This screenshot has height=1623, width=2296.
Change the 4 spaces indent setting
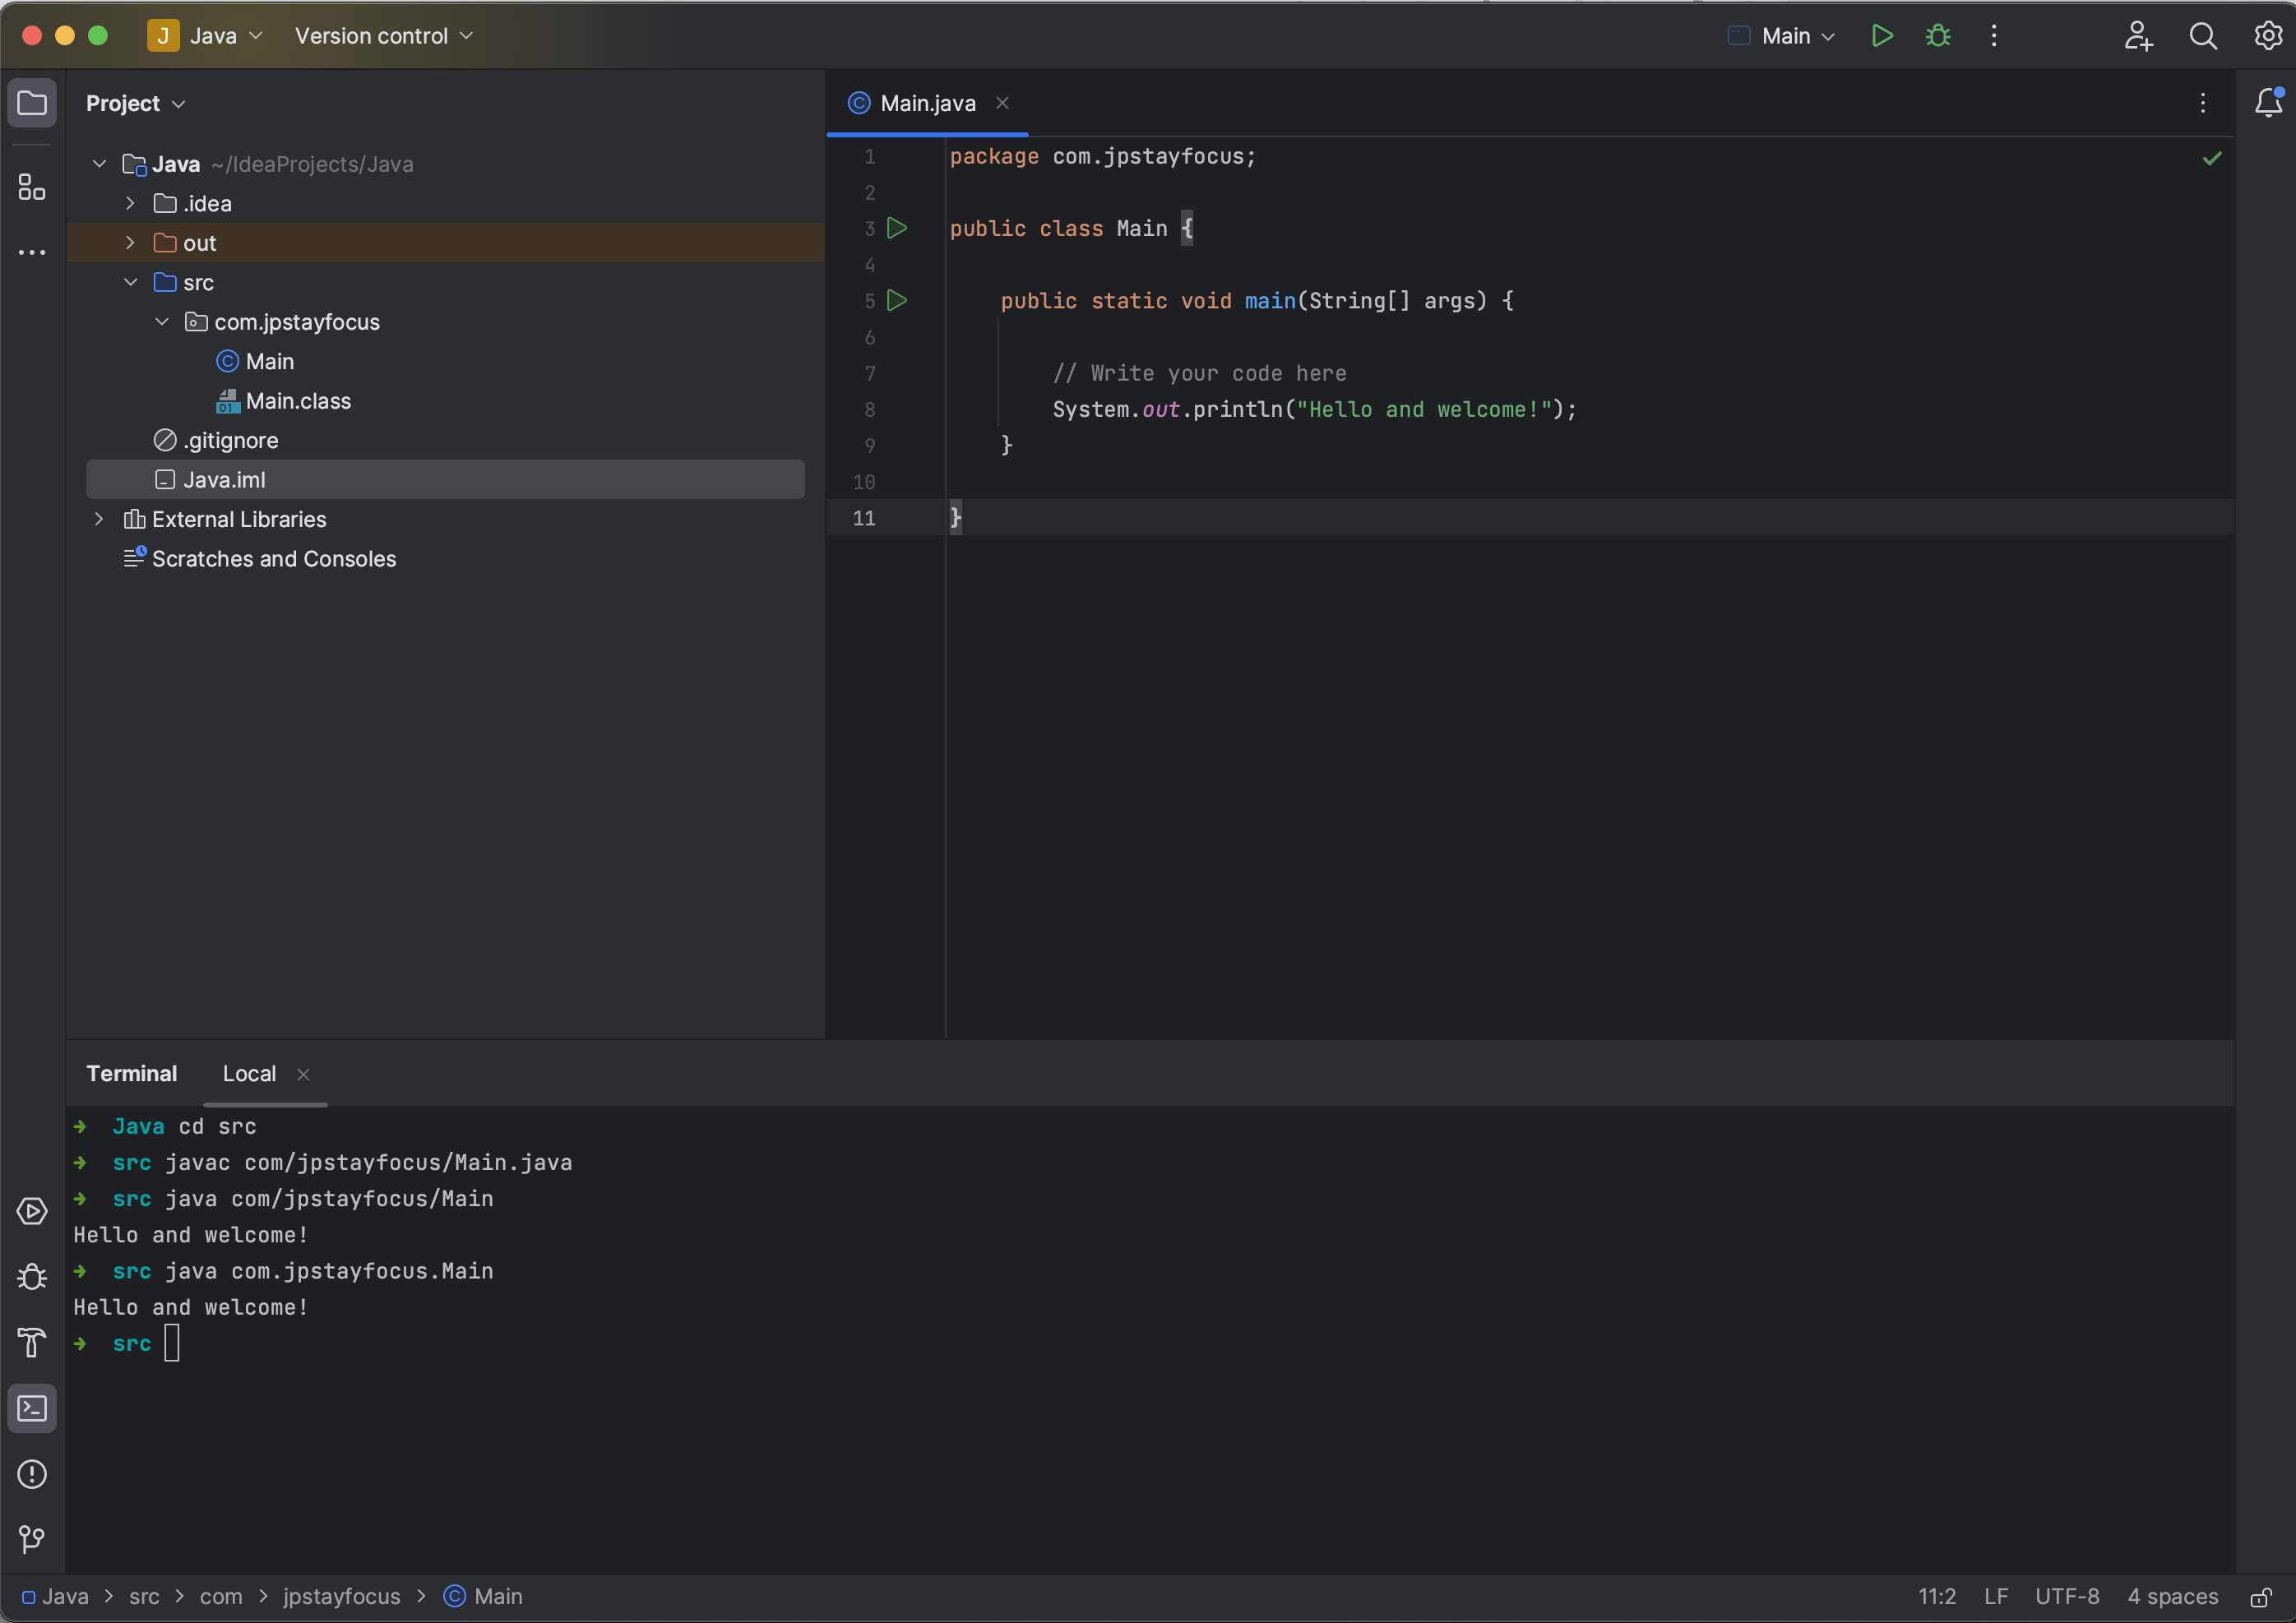point(2173,1597)
